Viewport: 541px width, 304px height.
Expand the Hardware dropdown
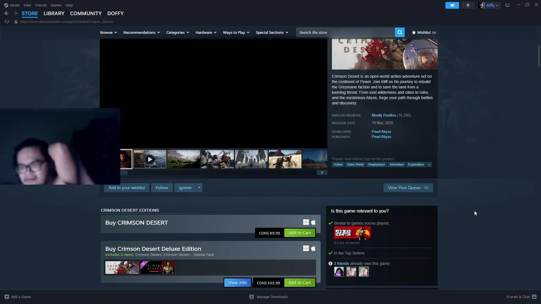206,33
